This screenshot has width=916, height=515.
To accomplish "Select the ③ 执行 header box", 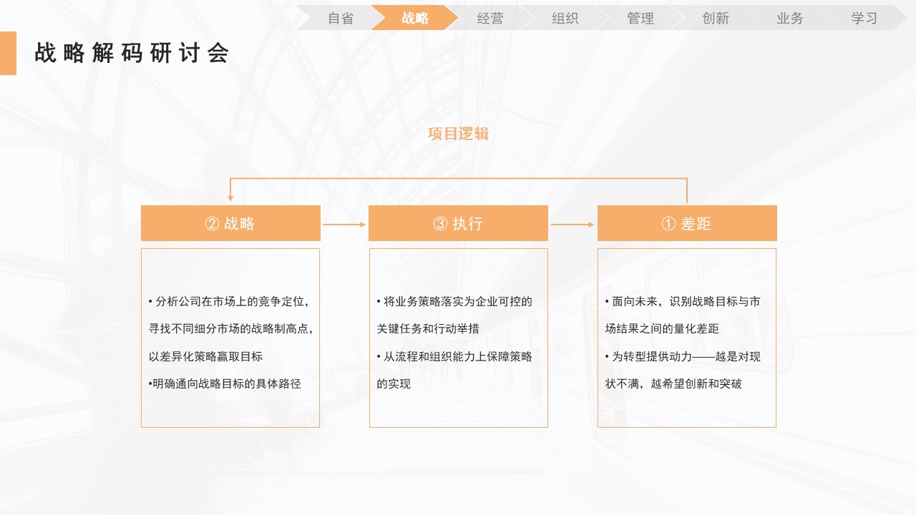I will coord(458,223).
